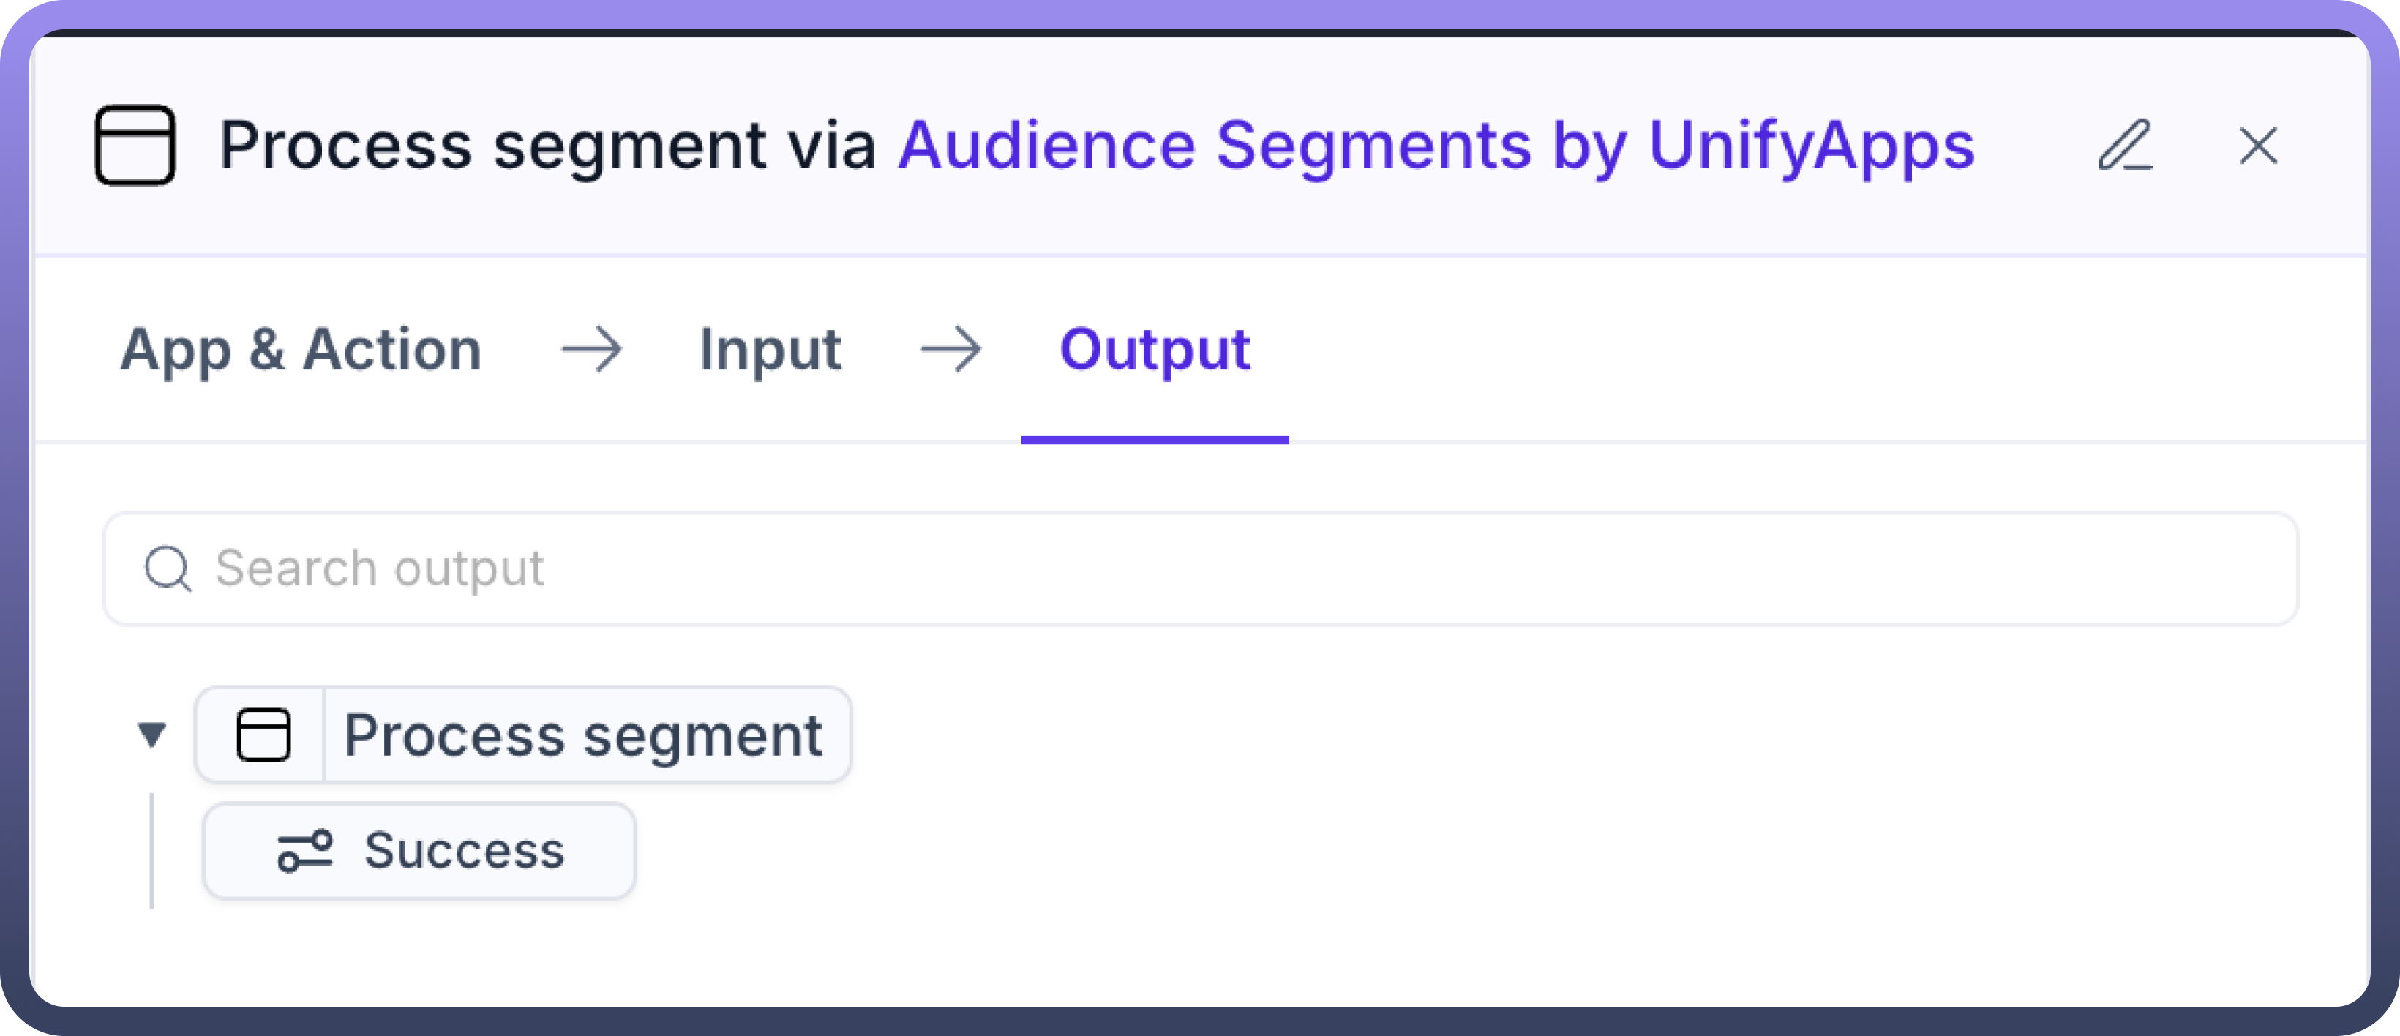Click the edit pencil icon in header
Screen dimensions: 2400x1036
2124,146
